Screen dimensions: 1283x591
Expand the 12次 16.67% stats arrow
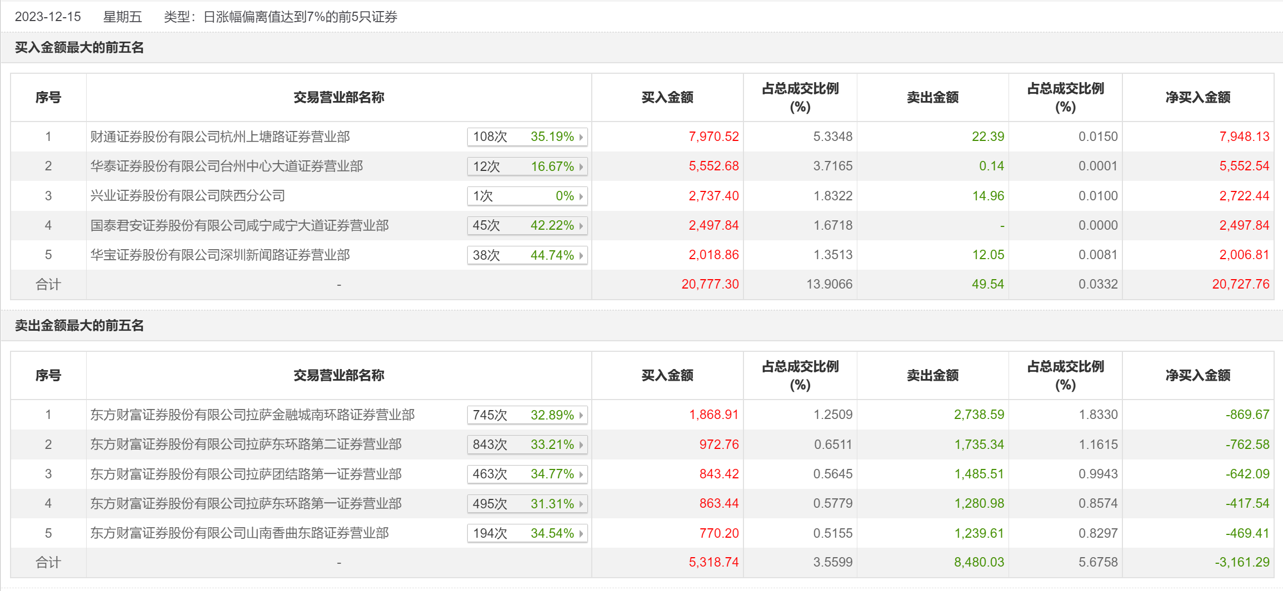pos(581,166)
